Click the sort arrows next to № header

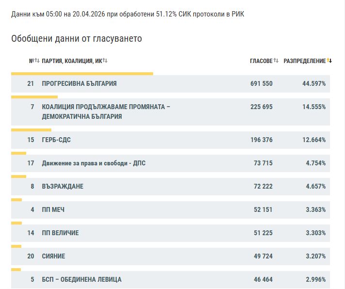[x=37, y=61]
